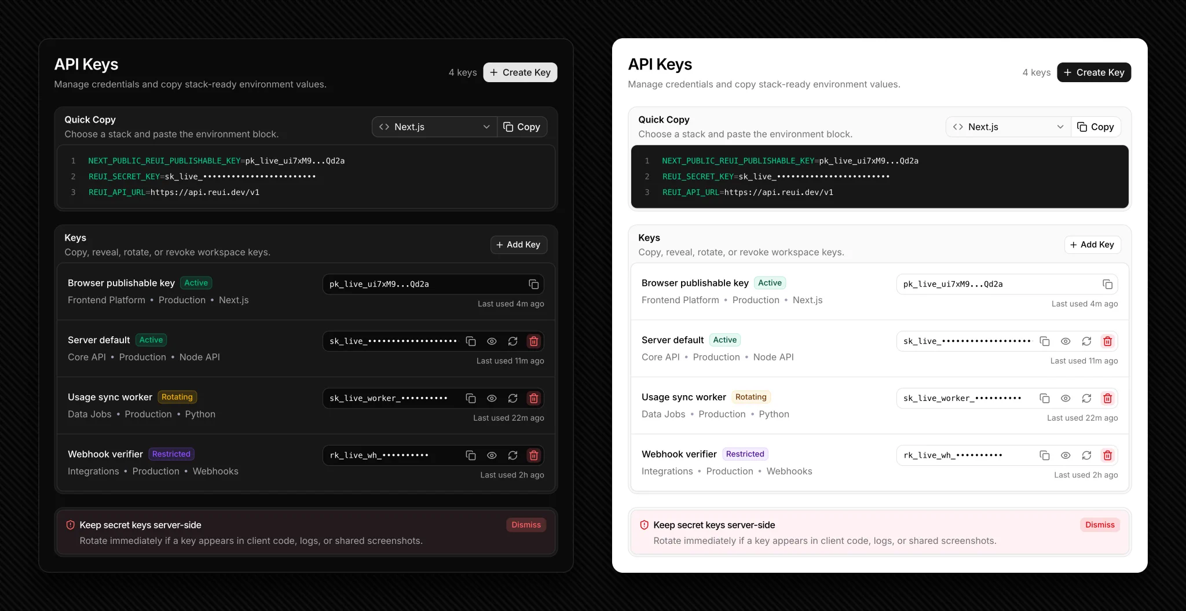Delete Usage sync worker key in dark panel
1186x611 pixels.
point(533,398)
